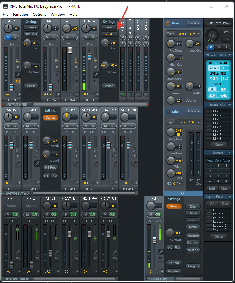Collapse the View Options section

(230, 55)
